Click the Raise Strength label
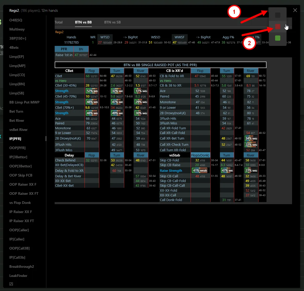Viewport: 304px width, 291px height. (171, 171)
